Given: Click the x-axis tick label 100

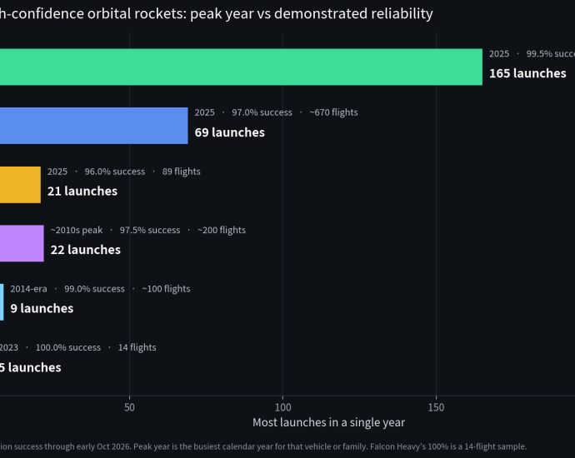Looking at the screenshot, I should pyautogui.click(x=282, y=407).
